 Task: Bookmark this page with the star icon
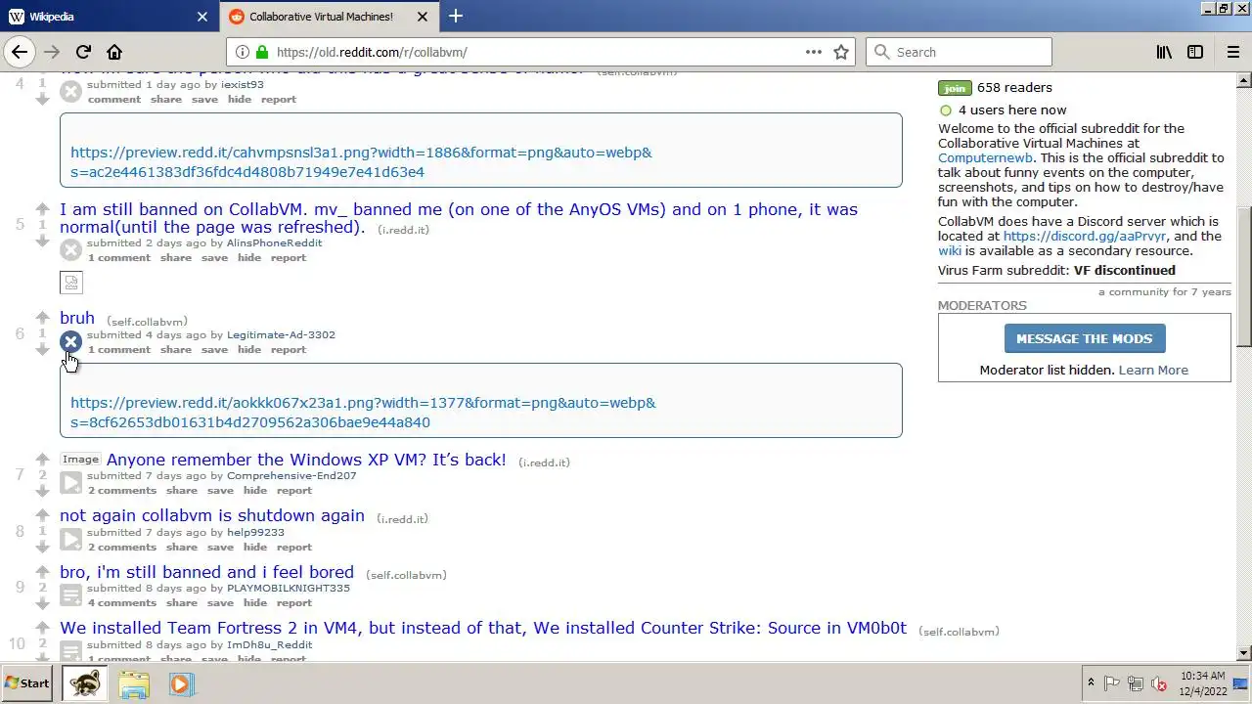point(841,52)
